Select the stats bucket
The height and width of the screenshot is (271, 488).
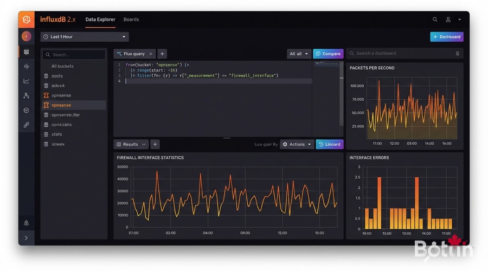point(74,134)
